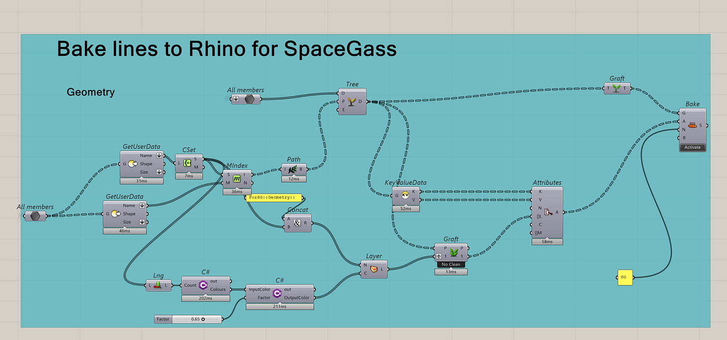The height and width of the screenshot is (340, 727).
Task: Select the hexagon icon of left All members param
Action: [x=35, y=216]
